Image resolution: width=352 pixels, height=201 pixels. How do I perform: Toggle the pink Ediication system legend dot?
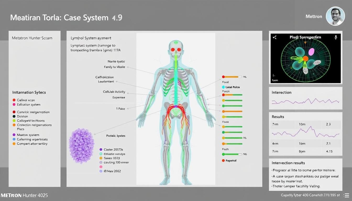pos(14,104)
